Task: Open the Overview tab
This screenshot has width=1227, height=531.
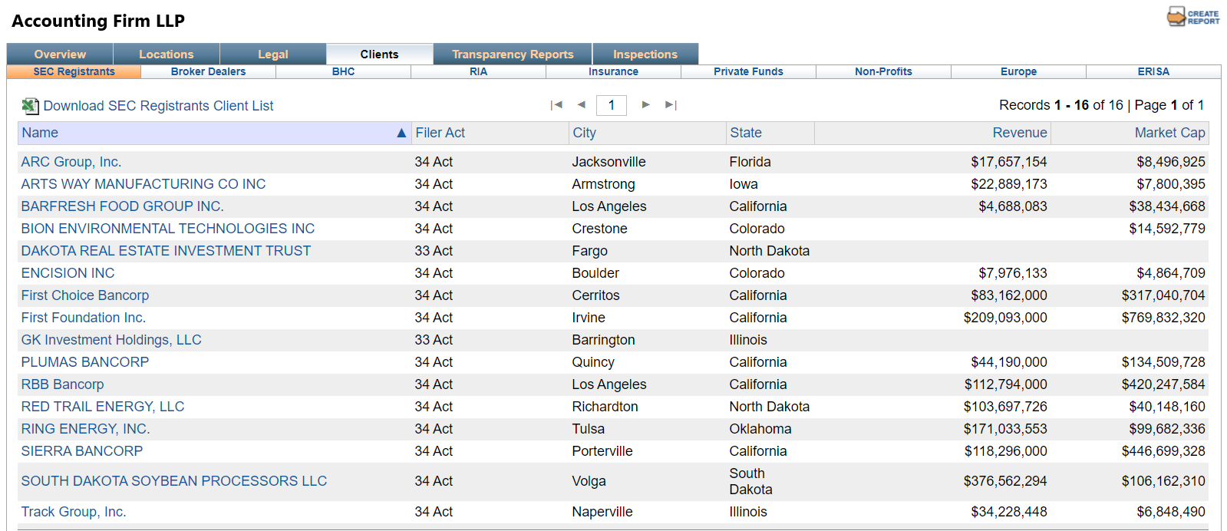Action: coord(60,54)
